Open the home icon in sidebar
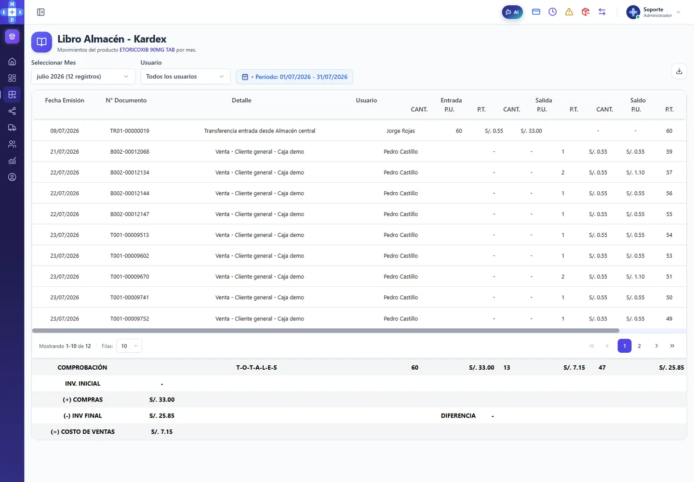The width and height of the screenshot is (694, 482). tap(12, 62)
